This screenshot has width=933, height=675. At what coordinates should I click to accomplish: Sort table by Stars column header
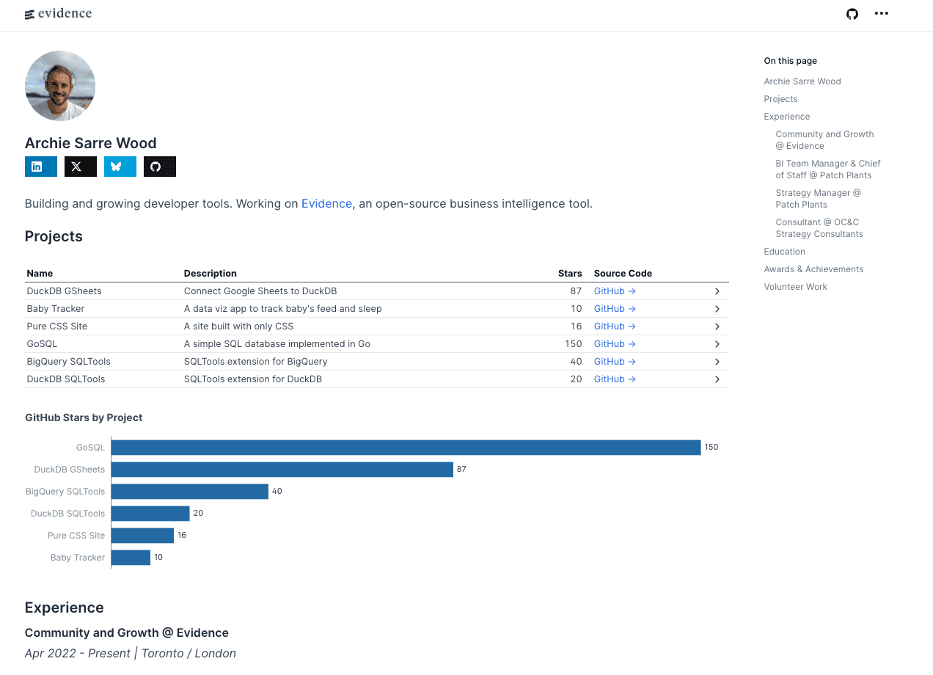tap(569, 274)
